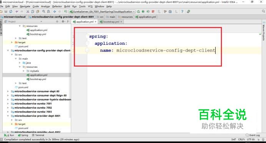This screenshot has height=143, width=266.
Task: Expand the java folder
Action: click(x=20, y=63)
